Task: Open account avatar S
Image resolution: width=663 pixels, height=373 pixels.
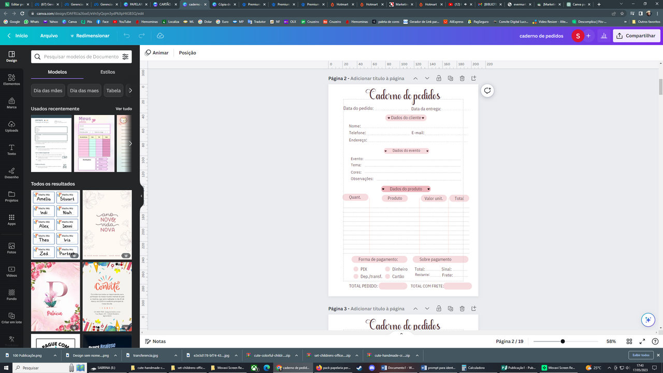Action: 577,36
